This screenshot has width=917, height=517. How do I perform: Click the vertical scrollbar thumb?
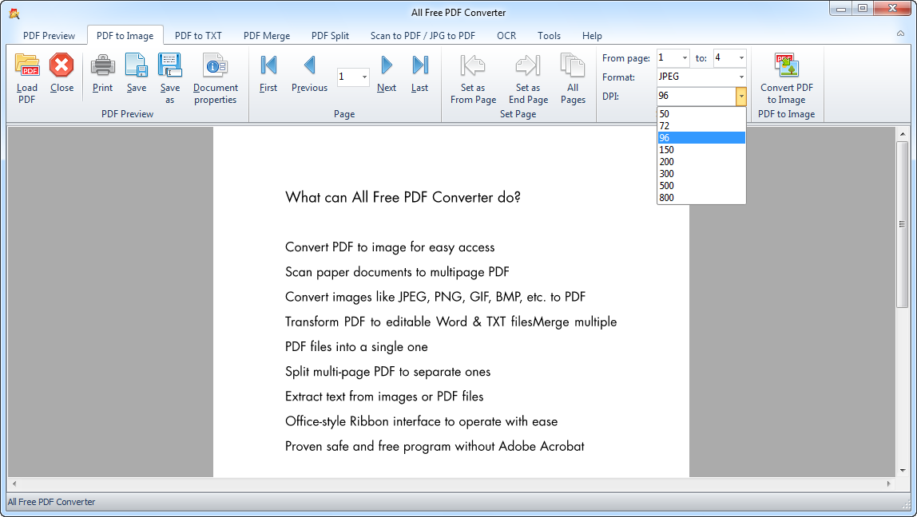(x=902, y=225)
